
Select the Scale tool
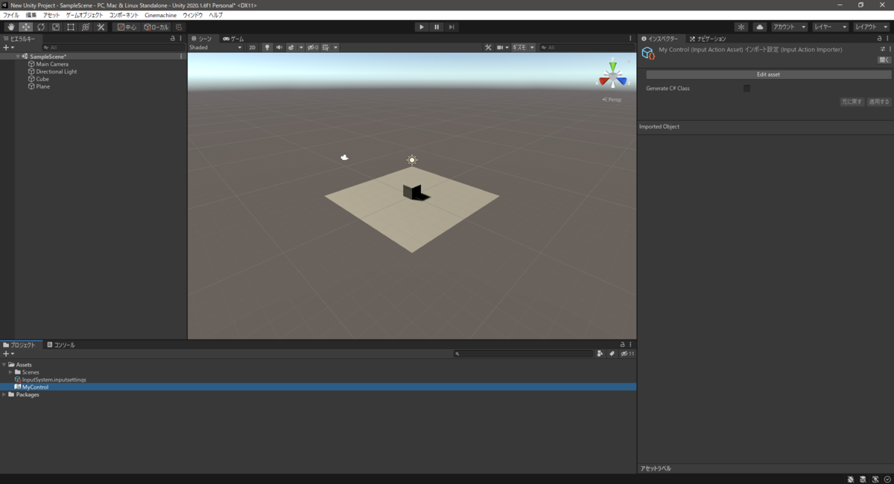click(x=55, y=27)
